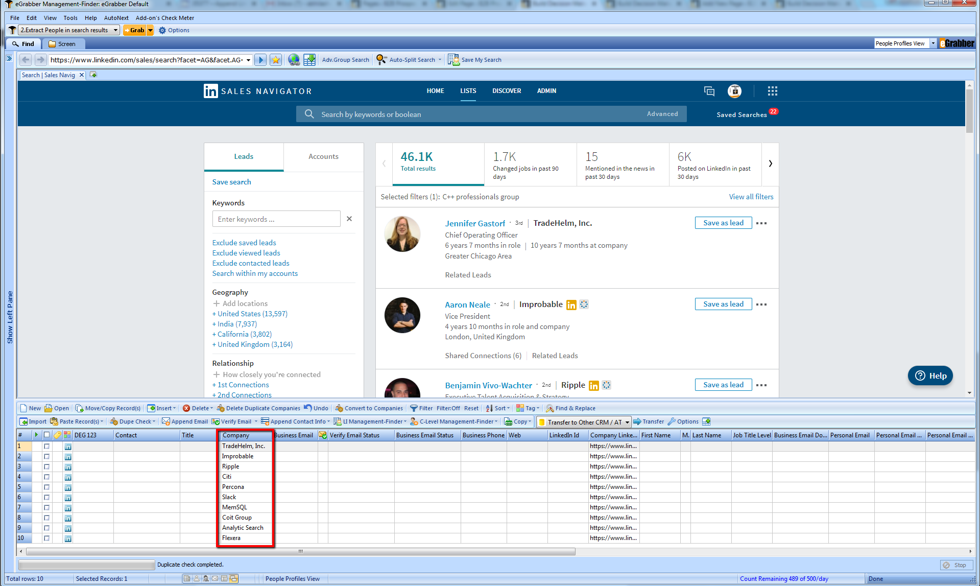Tick checkbox for row 8 Coit Group

pos(46,518)
